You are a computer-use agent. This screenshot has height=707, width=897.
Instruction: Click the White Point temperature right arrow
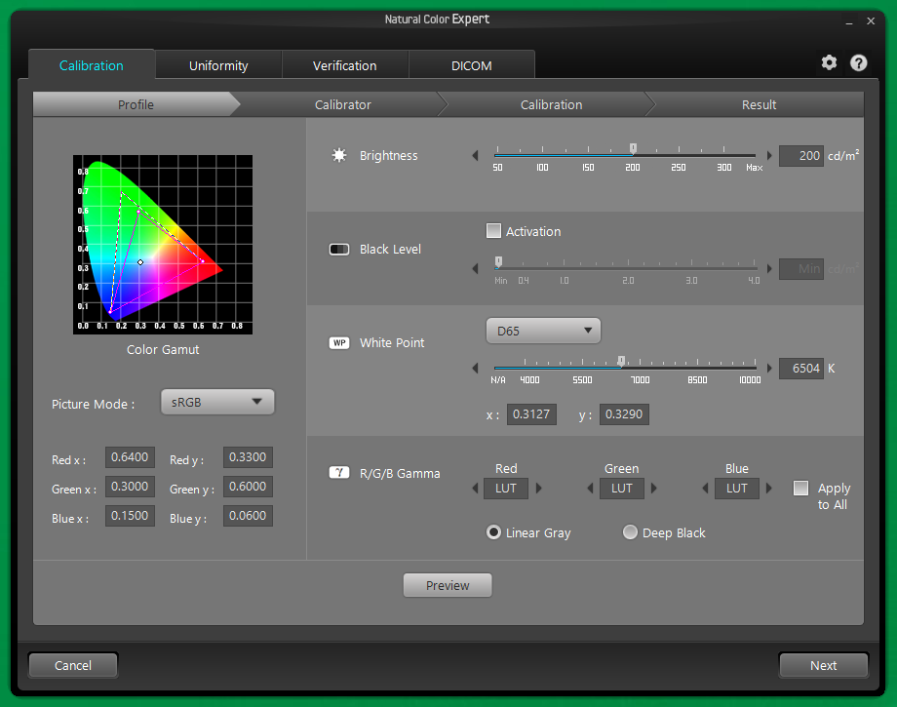tap(769, 369)
